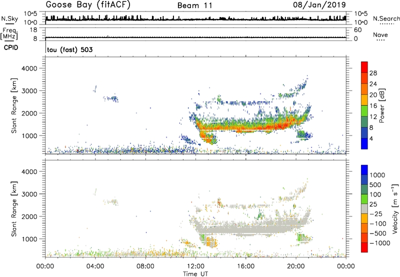Click the 'tau (fast) 503' mode text
Screen dimensions: 400x277
(70, 49)
